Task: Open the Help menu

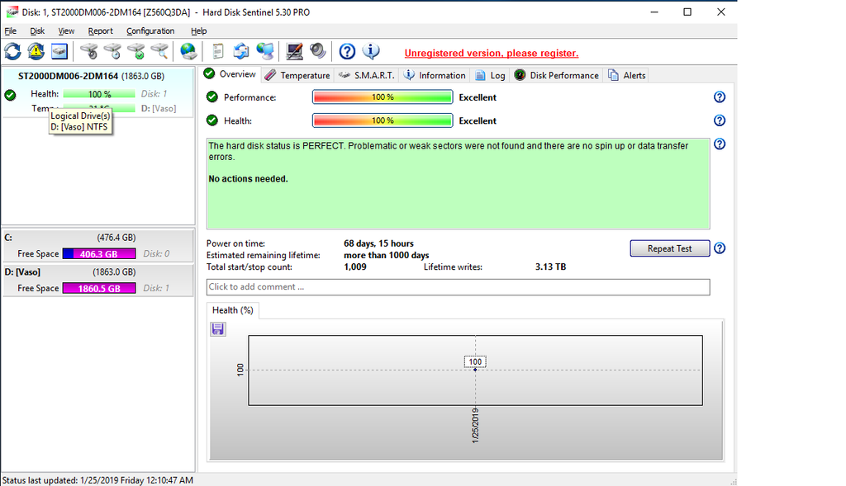Action: (x=198, y=31)
